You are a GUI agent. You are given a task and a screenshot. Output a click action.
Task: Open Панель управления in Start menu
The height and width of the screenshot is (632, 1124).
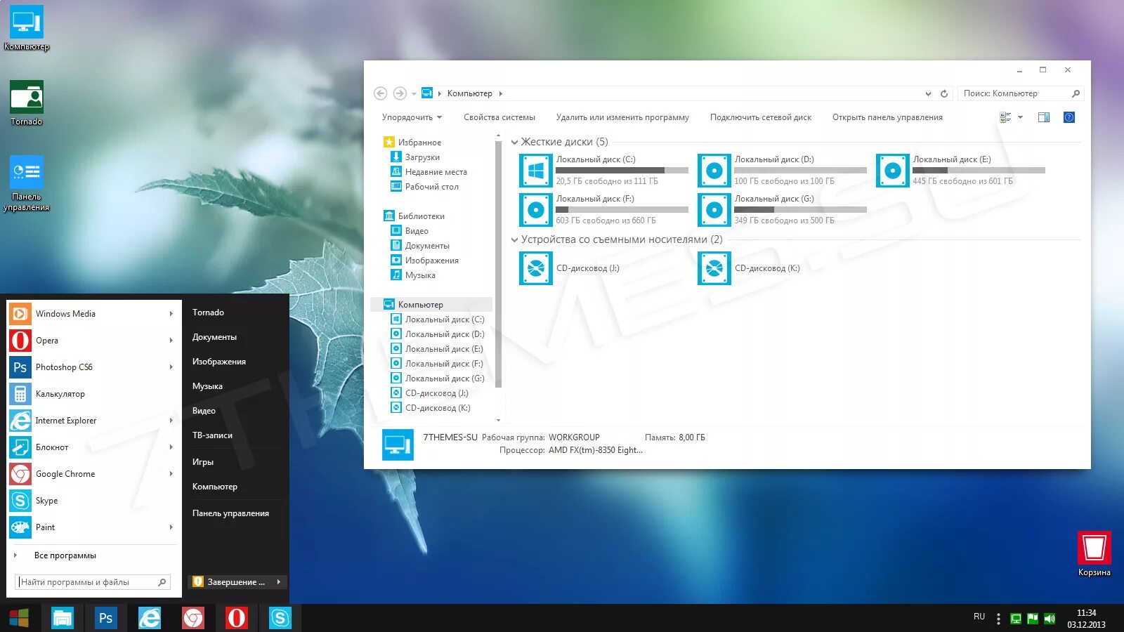pyautogui.click(x=230, y=513)
